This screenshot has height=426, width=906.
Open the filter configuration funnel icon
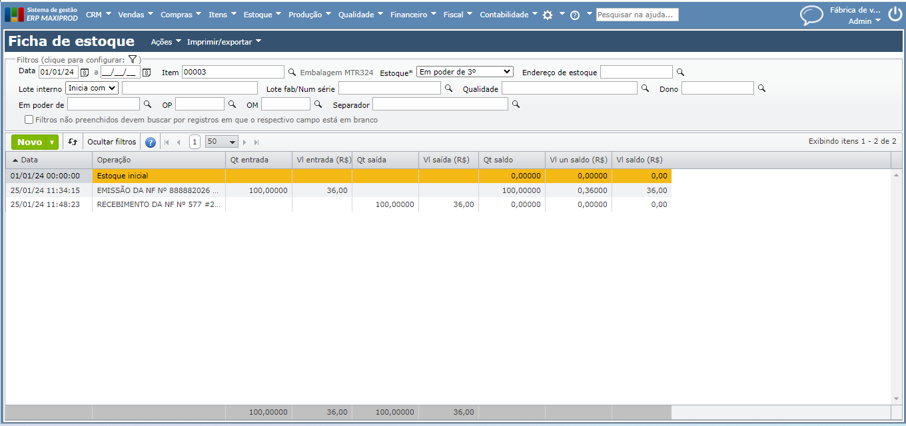(x=133, y=59)
